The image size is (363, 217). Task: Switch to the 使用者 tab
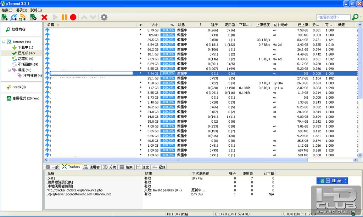click(92, 167)
